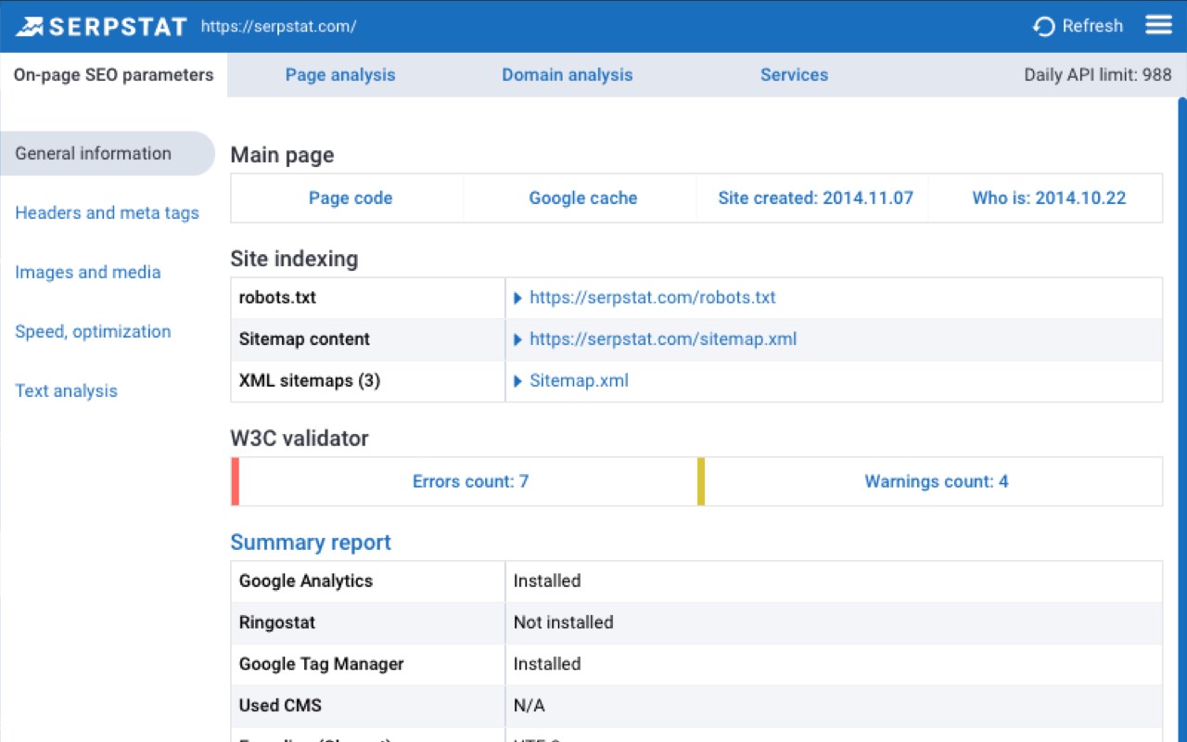Select the Services tab
Screen dimensions: 1187x742
(x=794, y=75)
